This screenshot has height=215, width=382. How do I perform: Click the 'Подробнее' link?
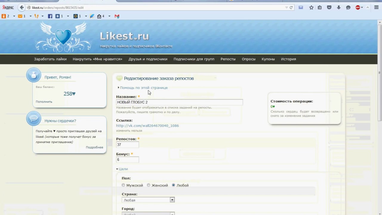(x=95, y=148)
